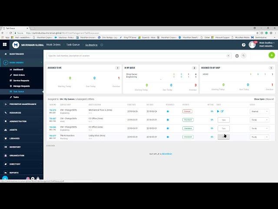Open task link TK-979
Image resolution: width=278 pixels, height=209 pixels.
[x=53, y=110]
